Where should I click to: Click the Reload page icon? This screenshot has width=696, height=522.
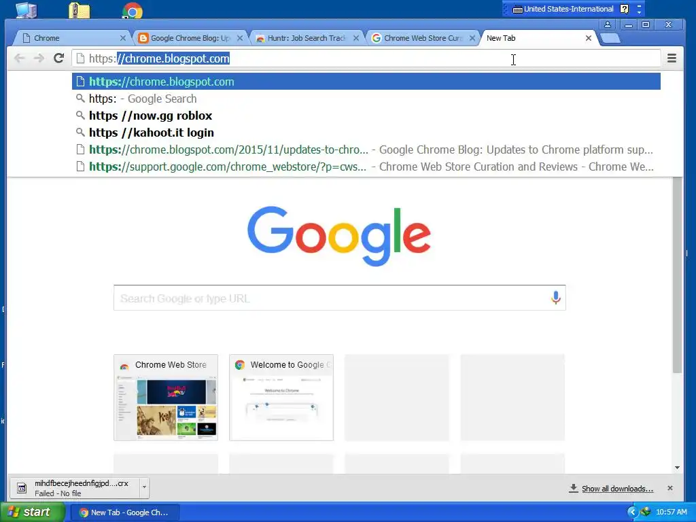click(x=58, y=58)
